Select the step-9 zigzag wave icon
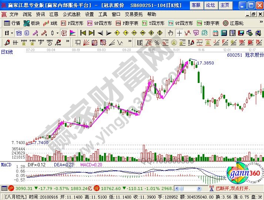The width and height of the screenshot is (264, 200). click(44, 33)
